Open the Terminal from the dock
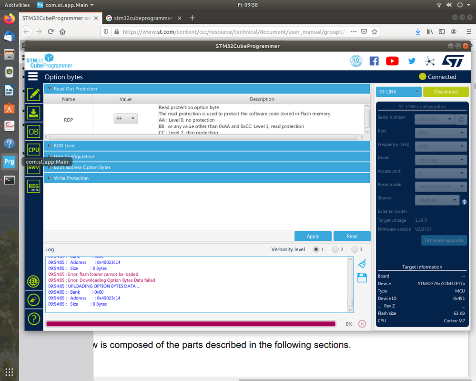476x381 pixels. point(9,180)
